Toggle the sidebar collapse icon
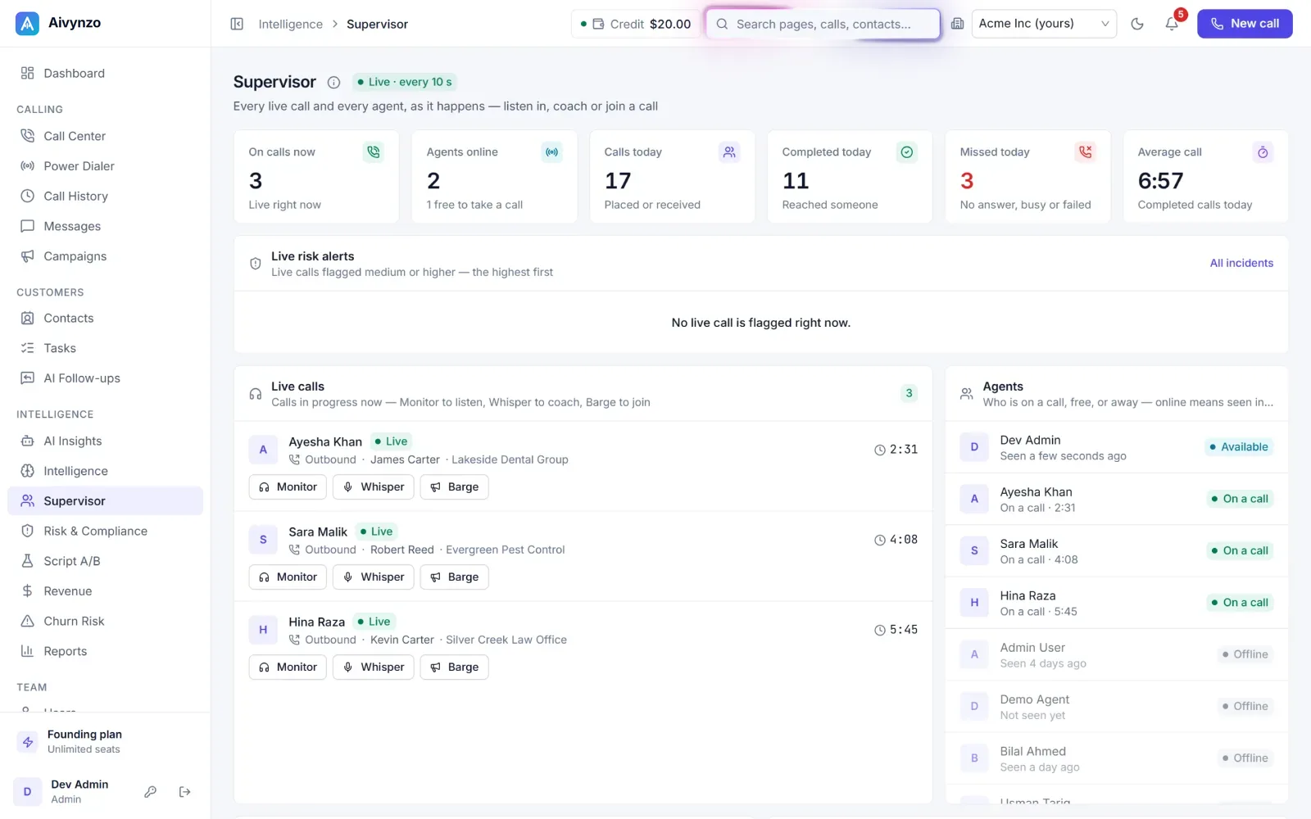Viewport: 1311px width, 819px height. 237,24
